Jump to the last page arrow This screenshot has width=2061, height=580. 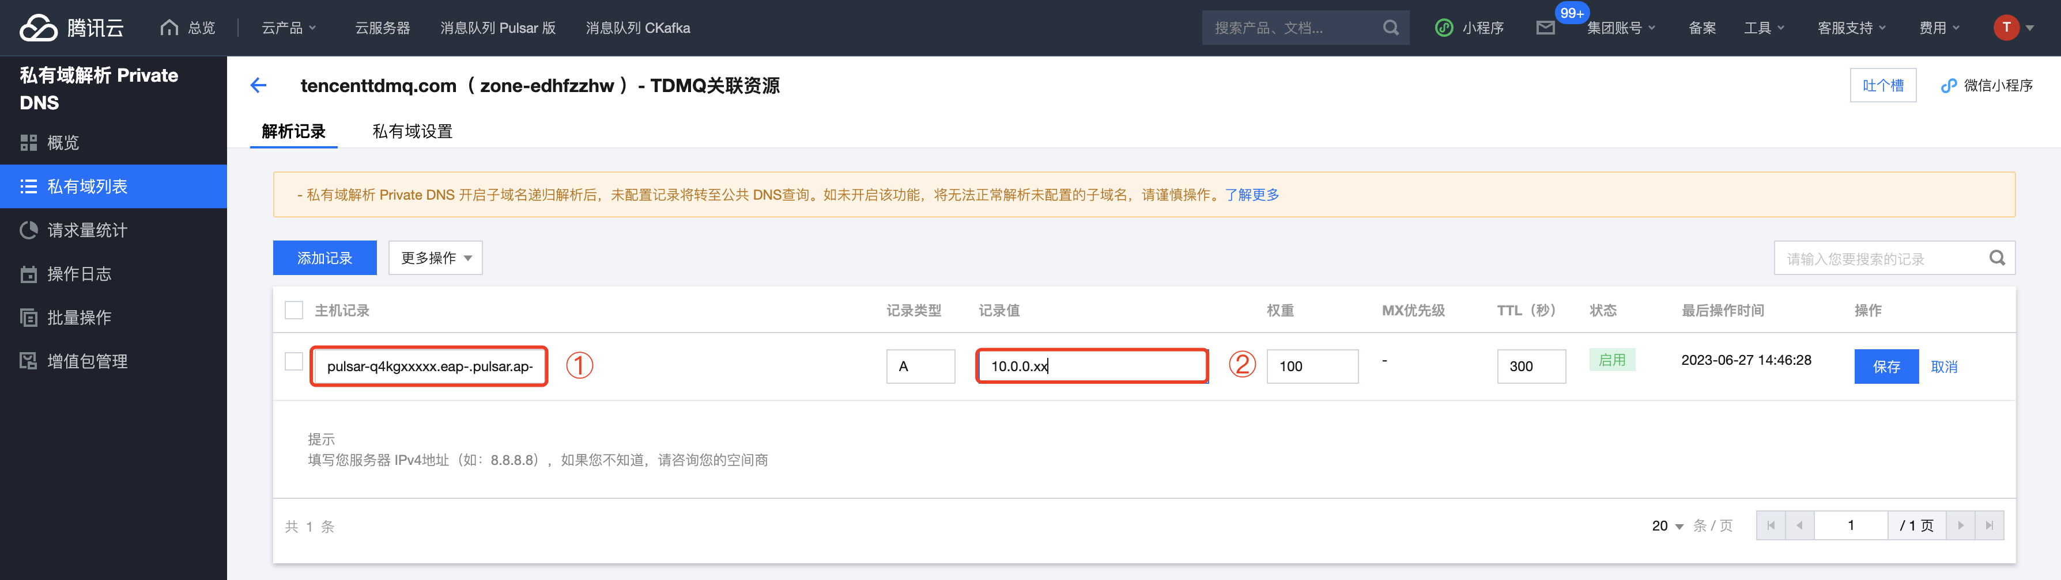(1989, 526)
